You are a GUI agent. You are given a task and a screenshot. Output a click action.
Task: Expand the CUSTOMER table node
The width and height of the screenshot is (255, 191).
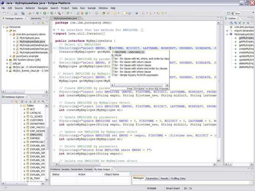coord(25,120)
